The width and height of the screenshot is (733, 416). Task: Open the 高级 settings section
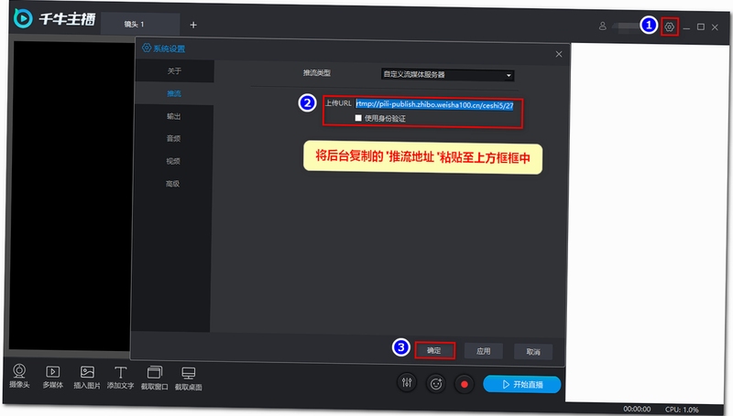pyautogui.click(x=172, y=184)
